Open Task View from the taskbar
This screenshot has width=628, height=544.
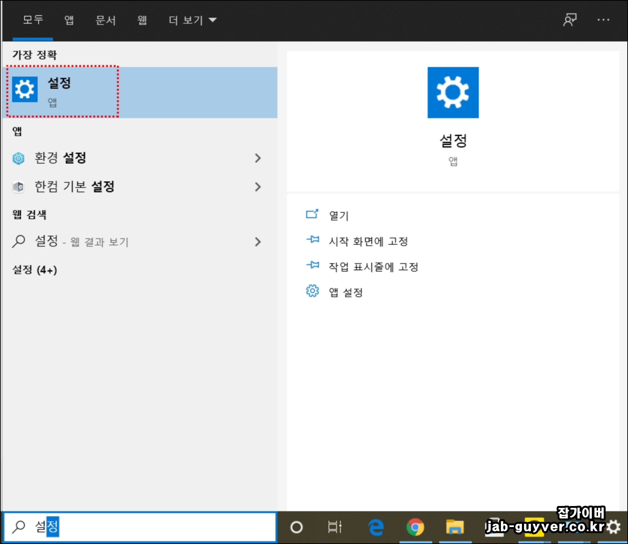tap(335, 527)
